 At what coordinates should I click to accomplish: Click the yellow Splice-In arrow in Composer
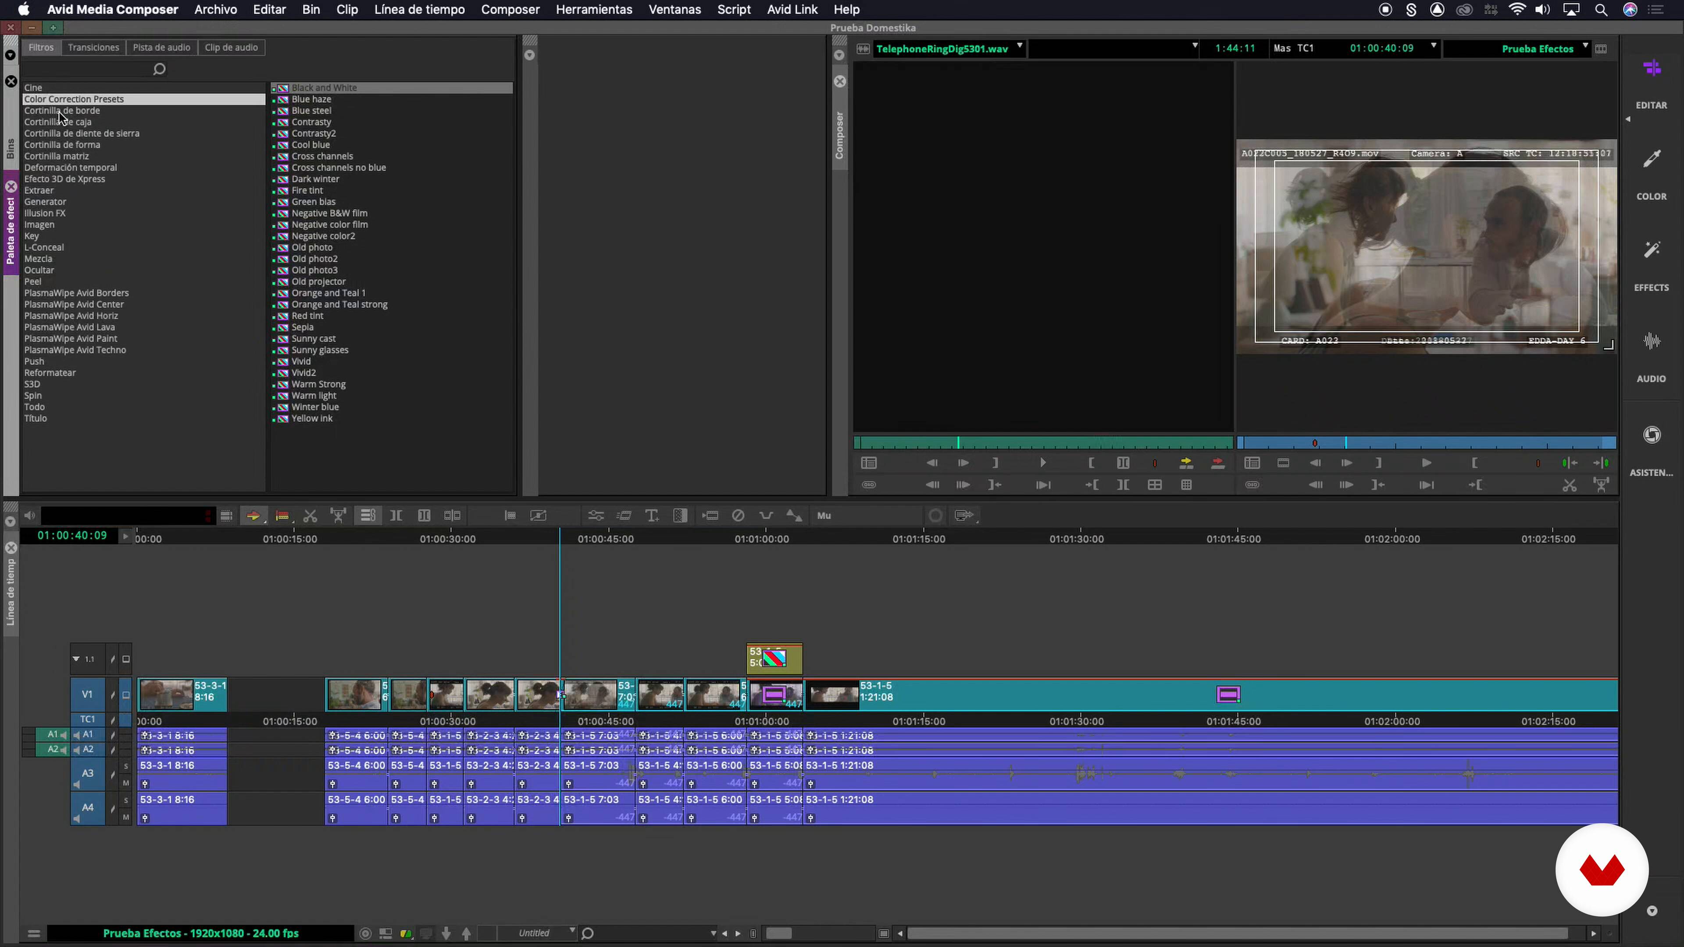coord(1186,463)
